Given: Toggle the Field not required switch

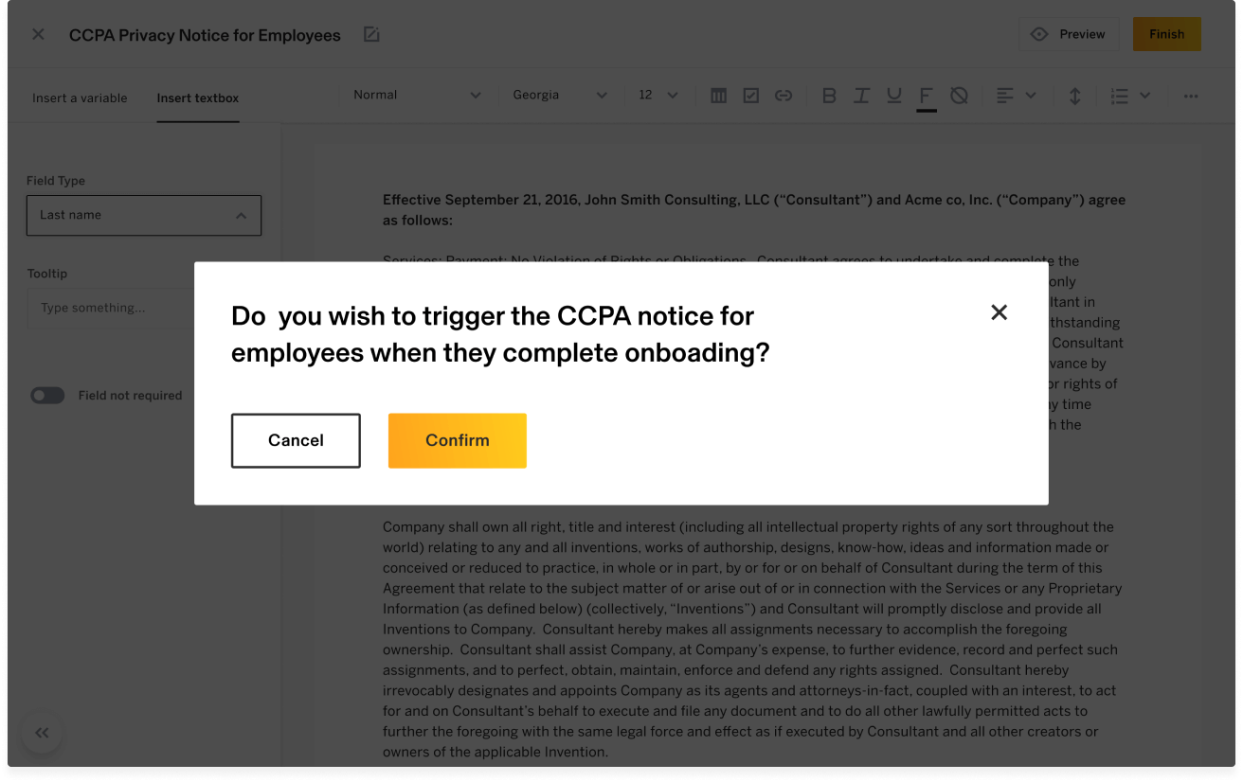Looking at the screenshot, I should tap(47, 396).
